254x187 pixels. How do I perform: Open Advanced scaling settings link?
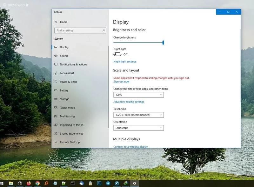[x=129, y=102]
